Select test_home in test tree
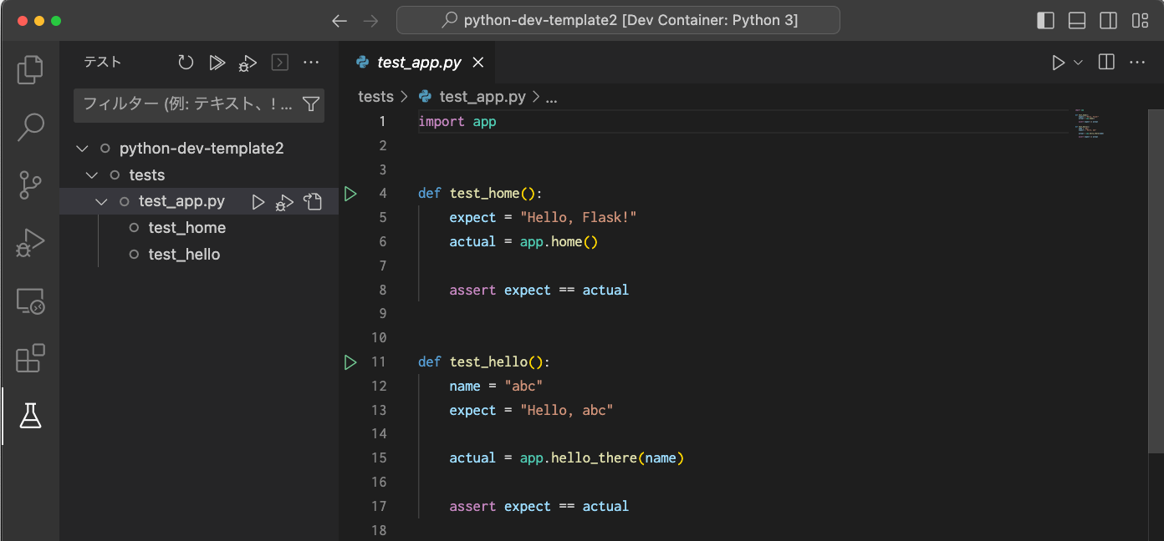 (187, 228)
